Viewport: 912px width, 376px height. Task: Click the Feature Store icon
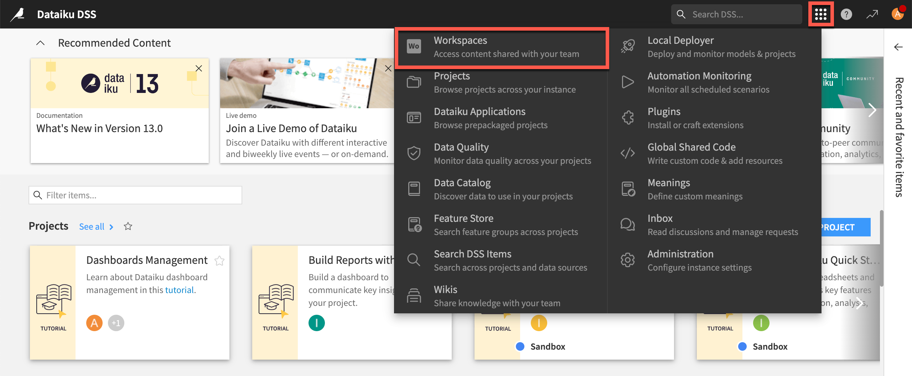tap(414, 224)
